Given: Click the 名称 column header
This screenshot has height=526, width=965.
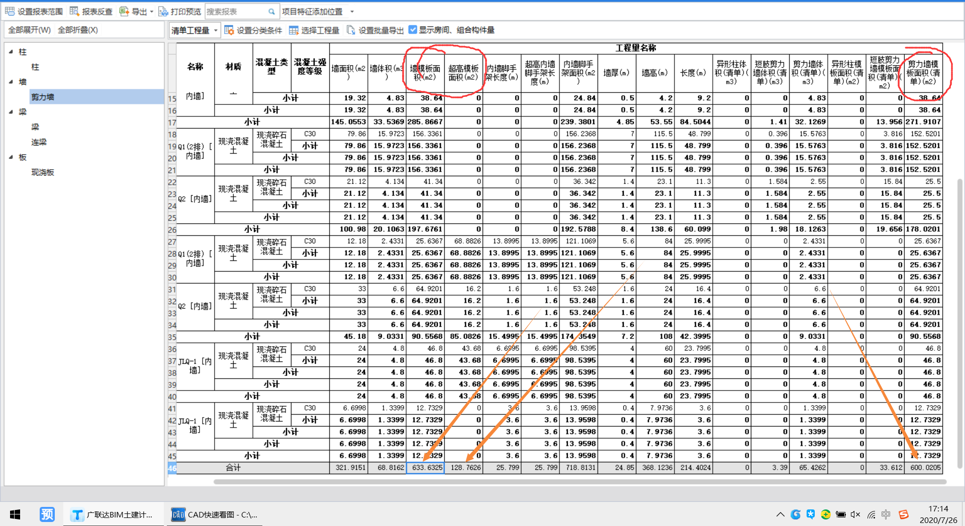Looking at the screenshot, I should [196, 67].
